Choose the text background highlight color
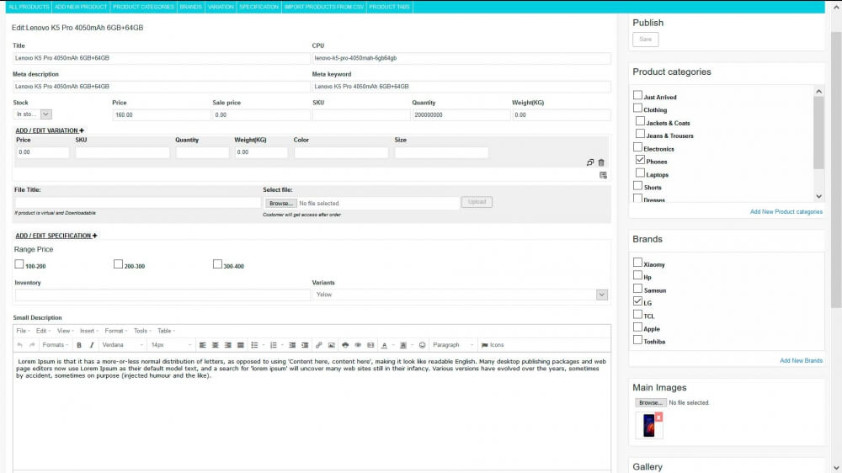Image resolution: width=842 pixels, height=473 pixels. (x=403, y=345)
